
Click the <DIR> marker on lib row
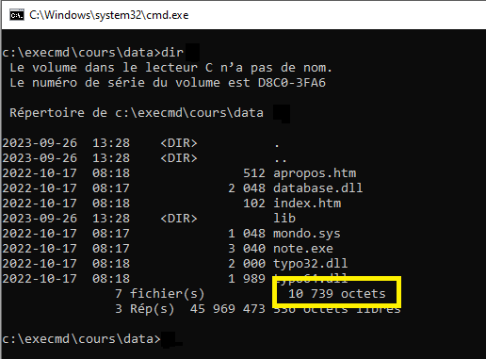point(179,219)
